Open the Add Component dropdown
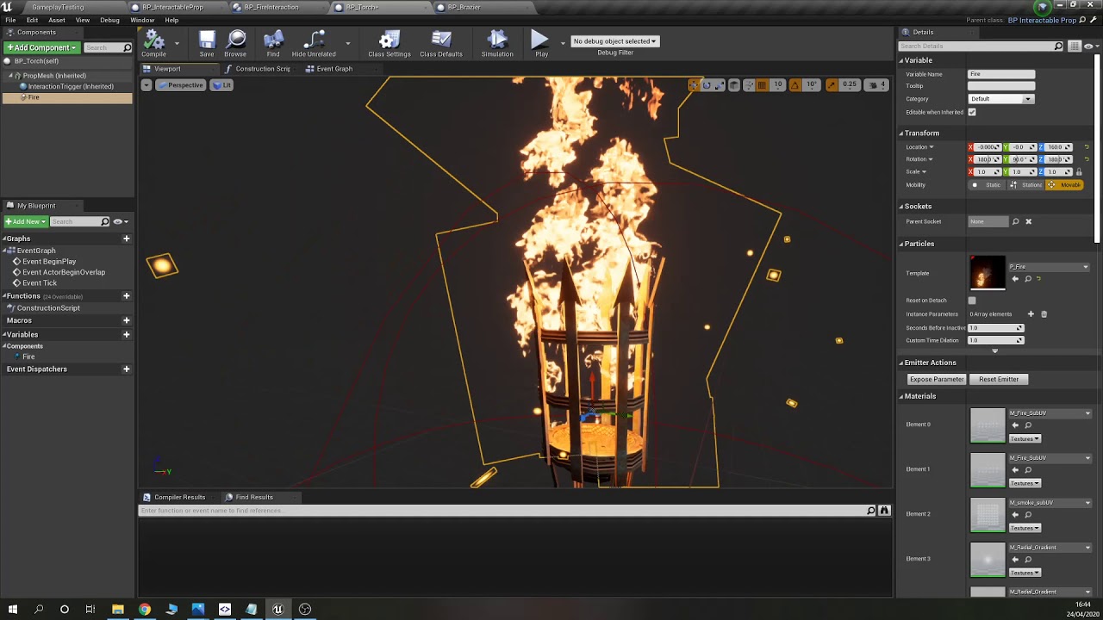The width and height of the screenshot is (1103, 620). coord(42,47)
